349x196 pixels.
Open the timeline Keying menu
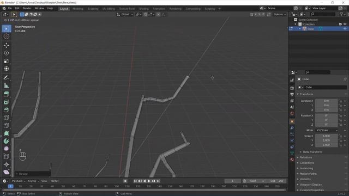point(33,181)
